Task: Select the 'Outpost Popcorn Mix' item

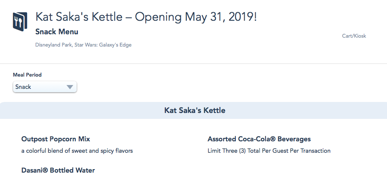Action: click(55, 139)
